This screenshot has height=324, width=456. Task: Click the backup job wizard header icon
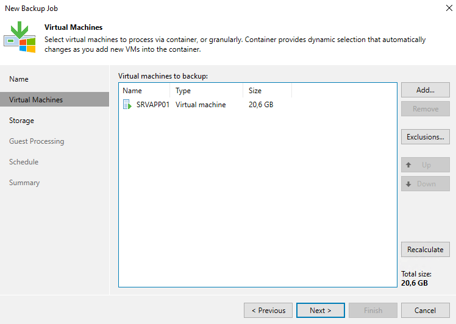pos(20,37)
